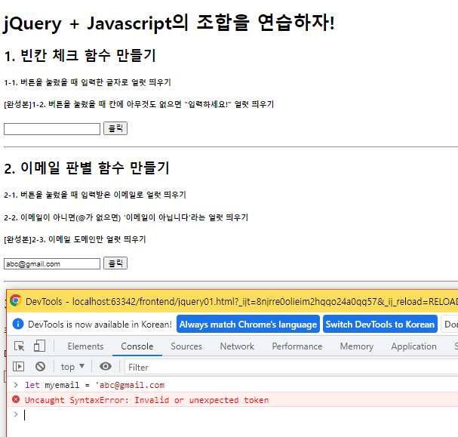Screen dimensions: 458x437
Task: Go to the Application tab
Action: coord(414,346)
